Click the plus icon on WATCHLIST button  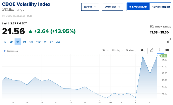(x=119, y=7)
